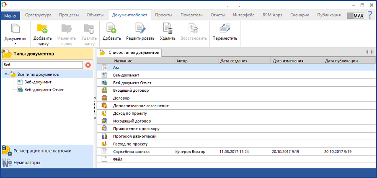Toggle the MAX mode switch

[355, 15]
